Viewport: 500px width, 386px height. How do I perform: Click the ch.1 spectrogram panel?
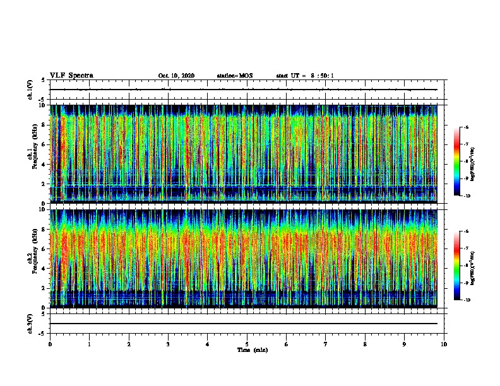(244, 154)
